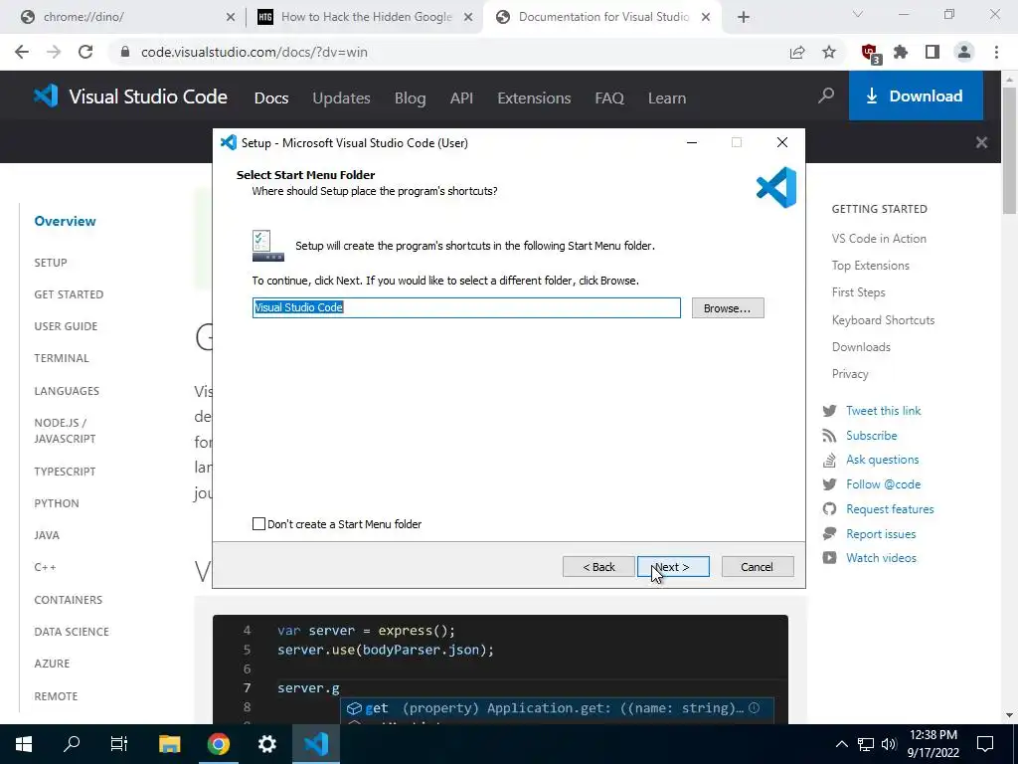Close the How to Hack tab
Viewport: 1018px width, 764px height.
click(468, 18)
